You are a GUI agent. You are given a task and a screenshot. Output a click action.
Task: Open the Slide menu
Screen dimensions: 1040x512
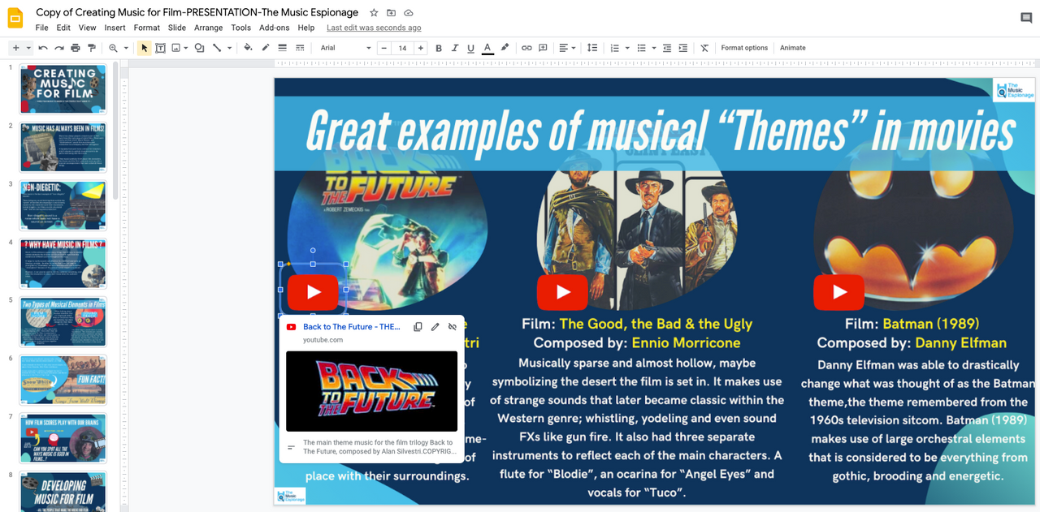click(177, 28)
